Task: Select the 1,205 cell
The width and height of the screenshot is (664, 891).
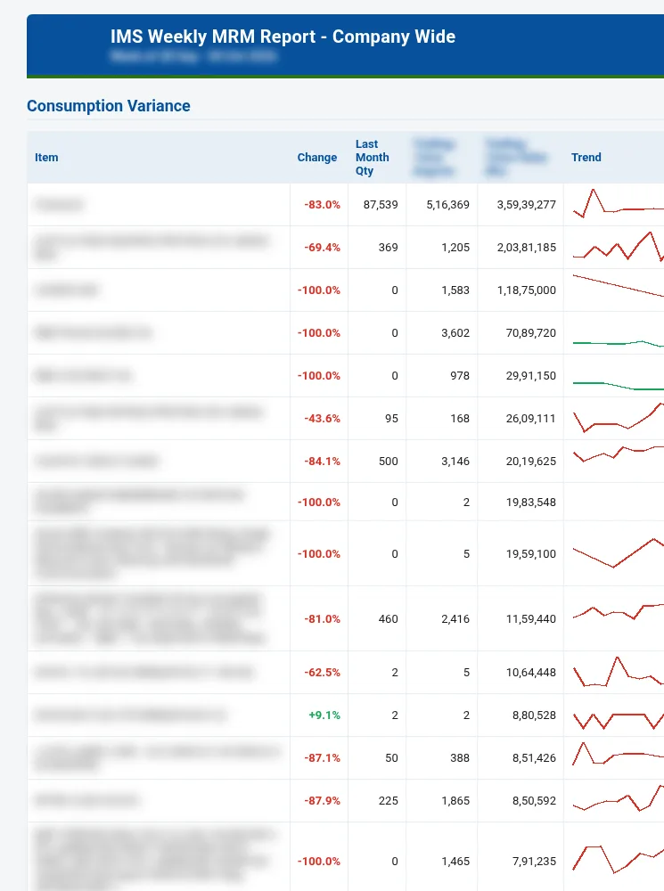Action: pyautogui.click(x=455, y=247)
